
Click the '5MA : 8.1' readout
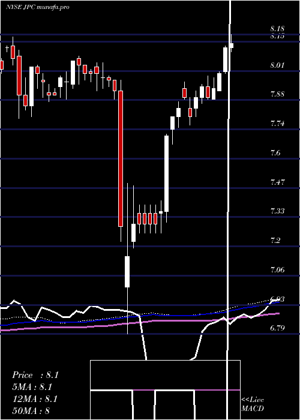tap(32, 387)
